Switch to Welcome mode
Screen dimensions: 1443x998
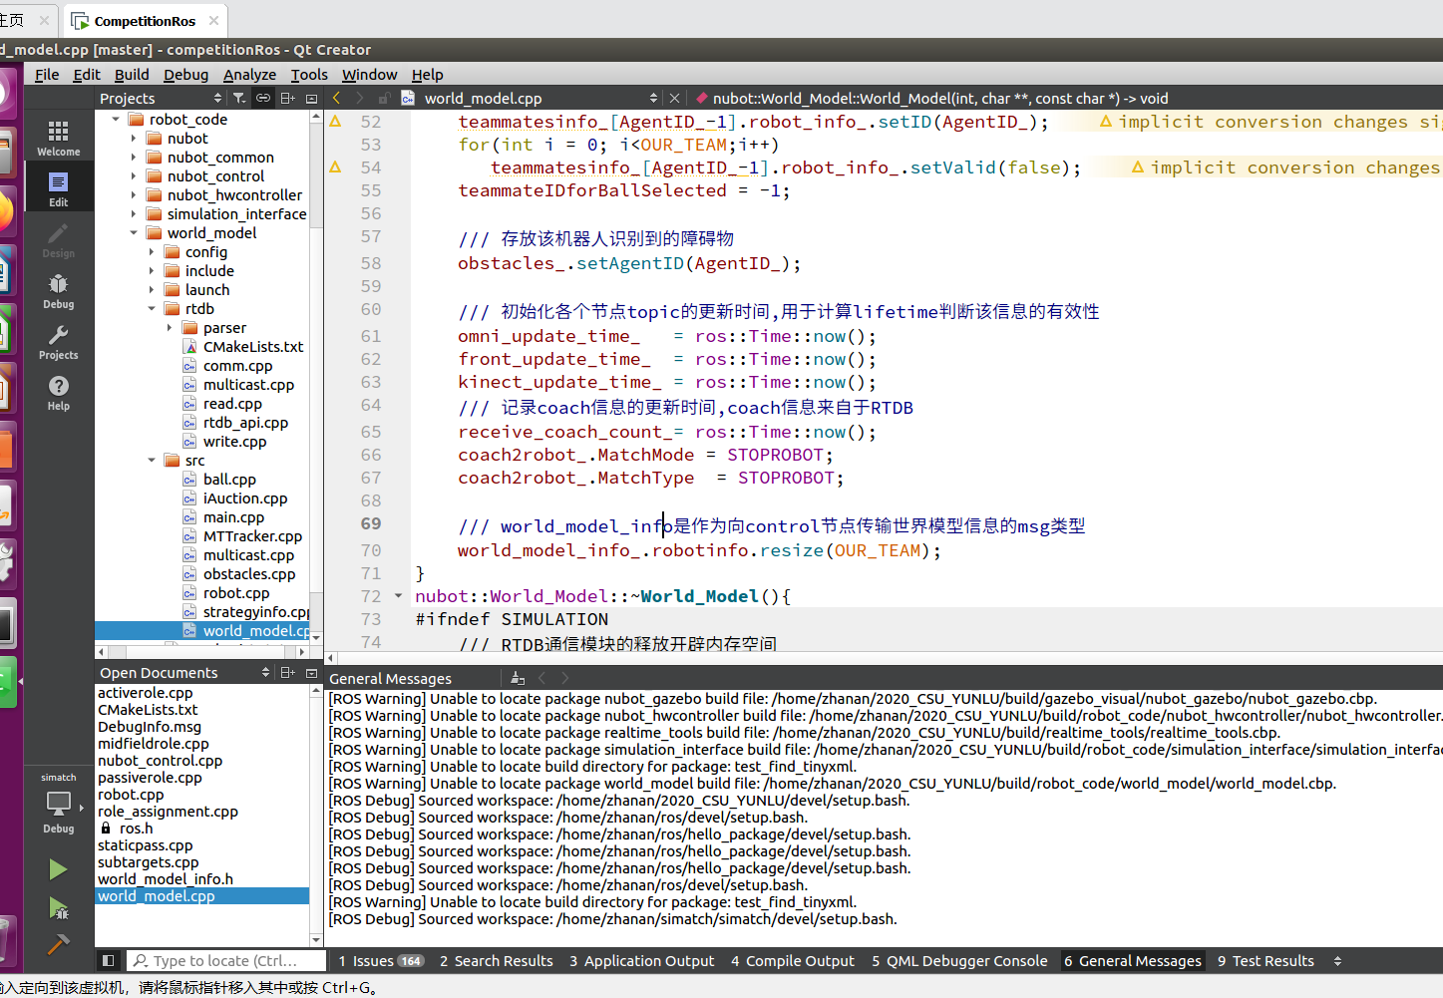point(58,138)
